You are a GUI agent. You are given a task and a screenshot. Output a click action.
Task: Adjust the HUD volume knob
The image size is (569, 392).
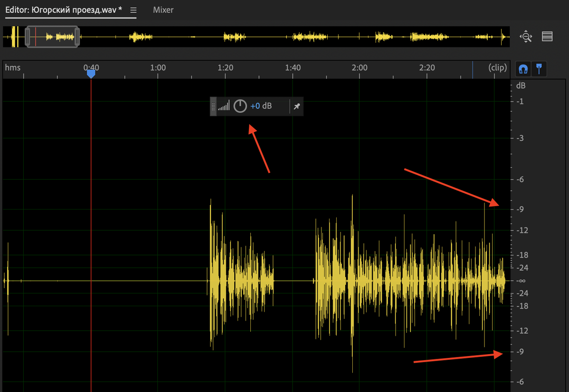[240, 106]
